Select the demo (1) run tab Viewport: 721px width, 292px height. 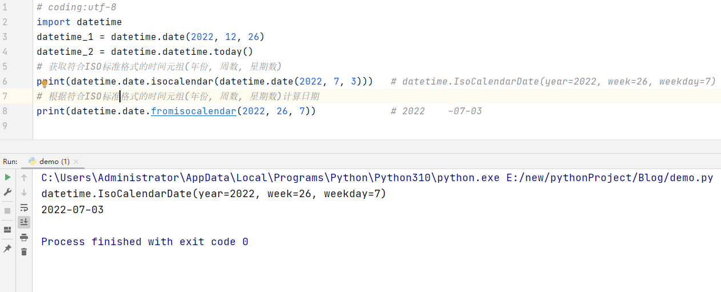pyautogui.click(x=54, y=162)
